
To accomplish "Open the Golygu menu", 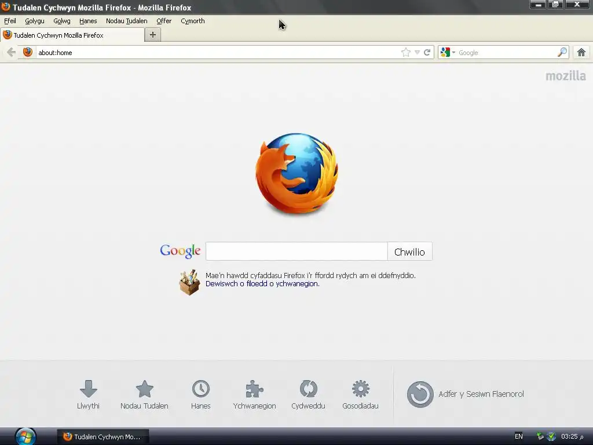I will click(x=34, y=21).
